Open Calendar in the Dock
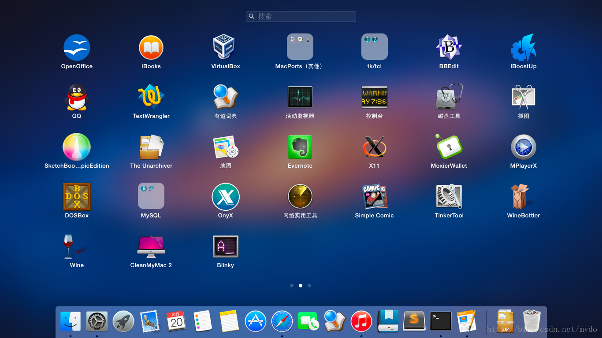Viewport: 602px width, 338px height. [176, 321]
